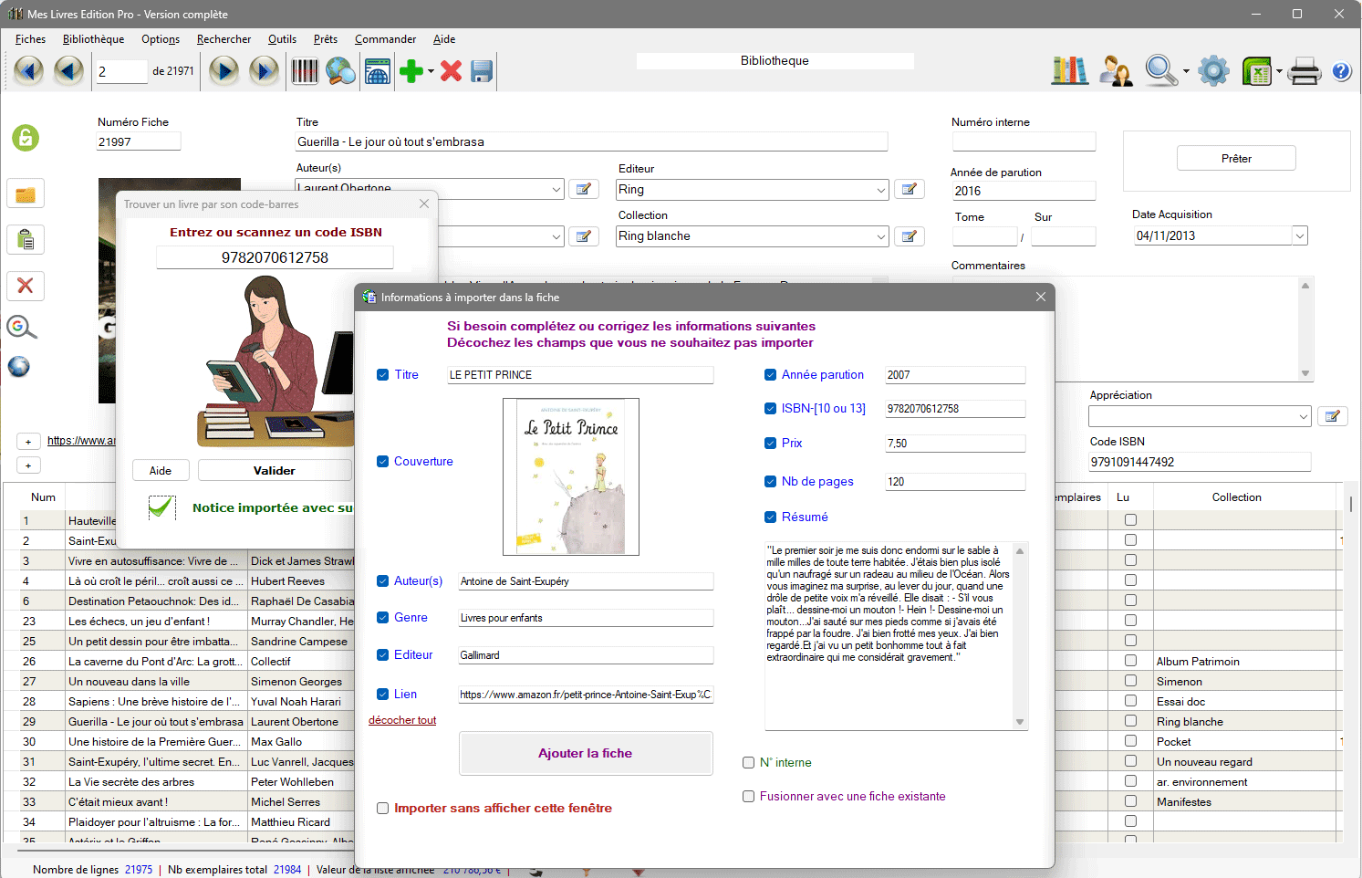
Task: Uncheck the Prix checkbox
Action: 771,444
